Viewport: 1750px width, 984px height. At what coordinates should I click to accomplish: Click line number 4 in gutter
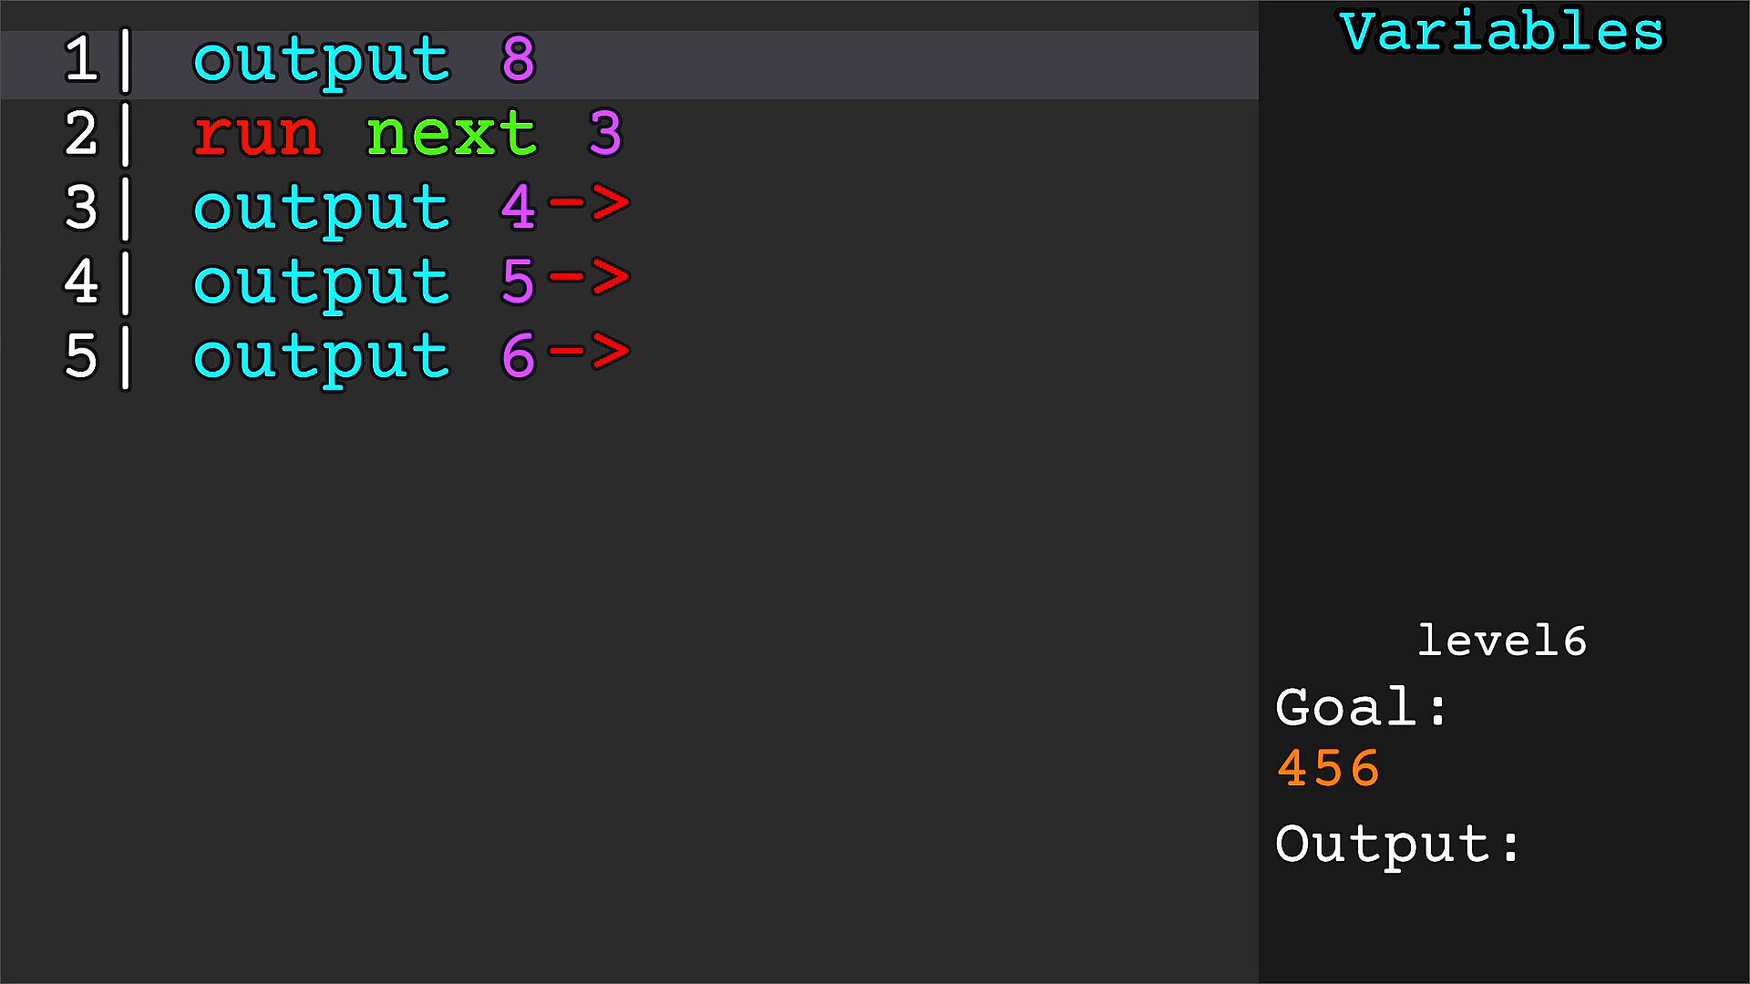pos(81,282)
